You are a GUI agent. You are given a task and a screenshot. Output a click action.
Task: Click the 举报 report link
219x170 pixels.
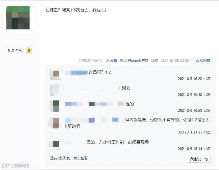point(114,61)
